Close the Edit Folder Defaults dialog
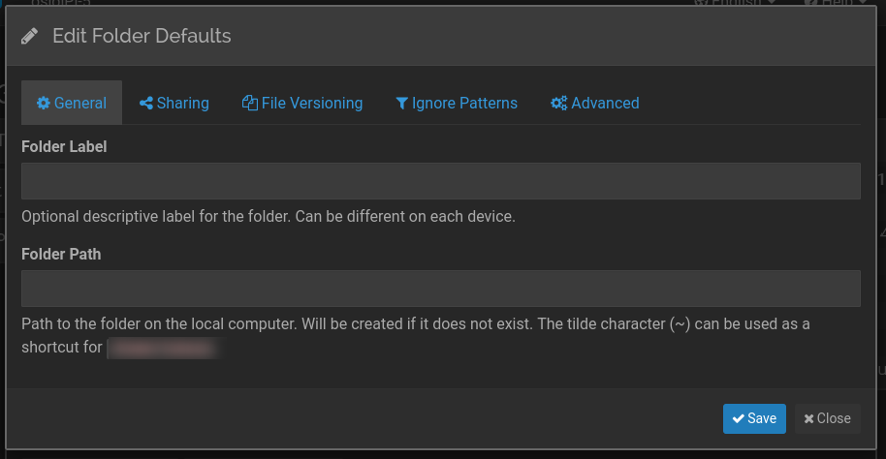Screen dimensions: 886x459 tap(827, 419)
